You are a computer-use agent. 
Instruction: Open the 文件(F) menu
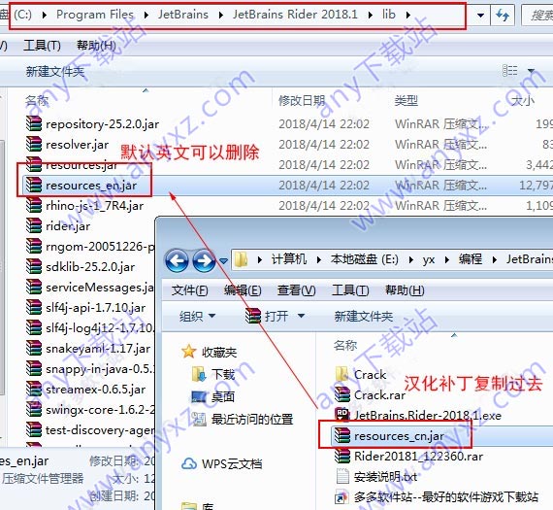point(190,290)
